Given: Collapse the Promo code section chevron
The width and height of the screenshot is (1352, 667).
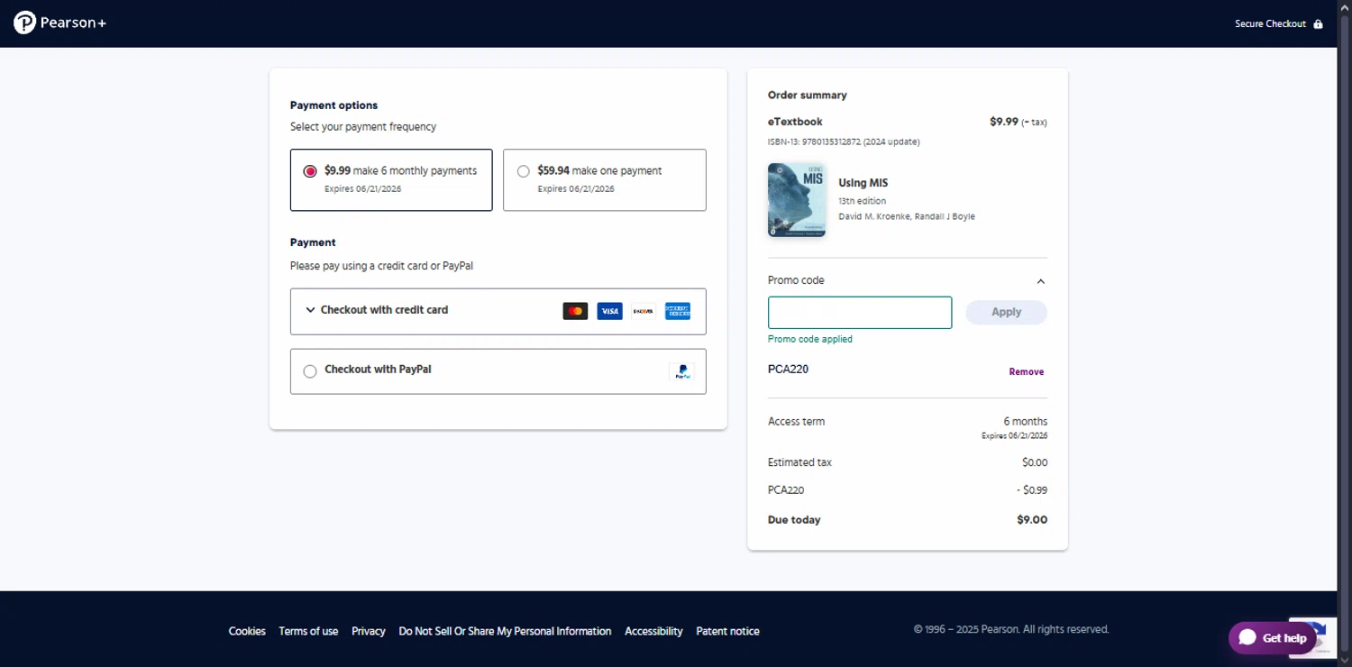Looking at the screenshot, I should [1041, 281].
